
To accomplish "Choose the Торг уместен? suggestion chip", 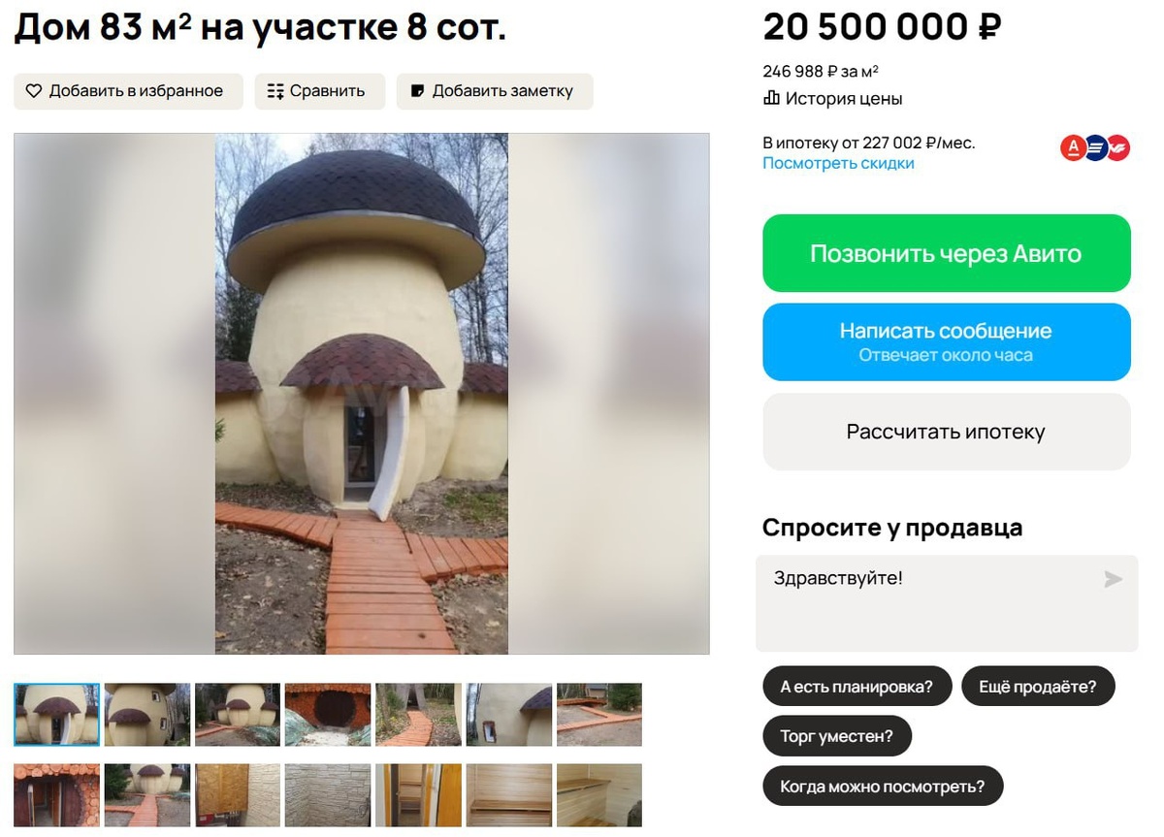I will [837, 736].
